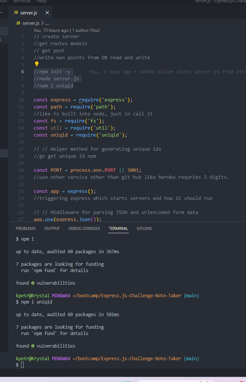Open the Terminal menu in menu bar
The width and height of the screenshot is (246, 382).
22,1
